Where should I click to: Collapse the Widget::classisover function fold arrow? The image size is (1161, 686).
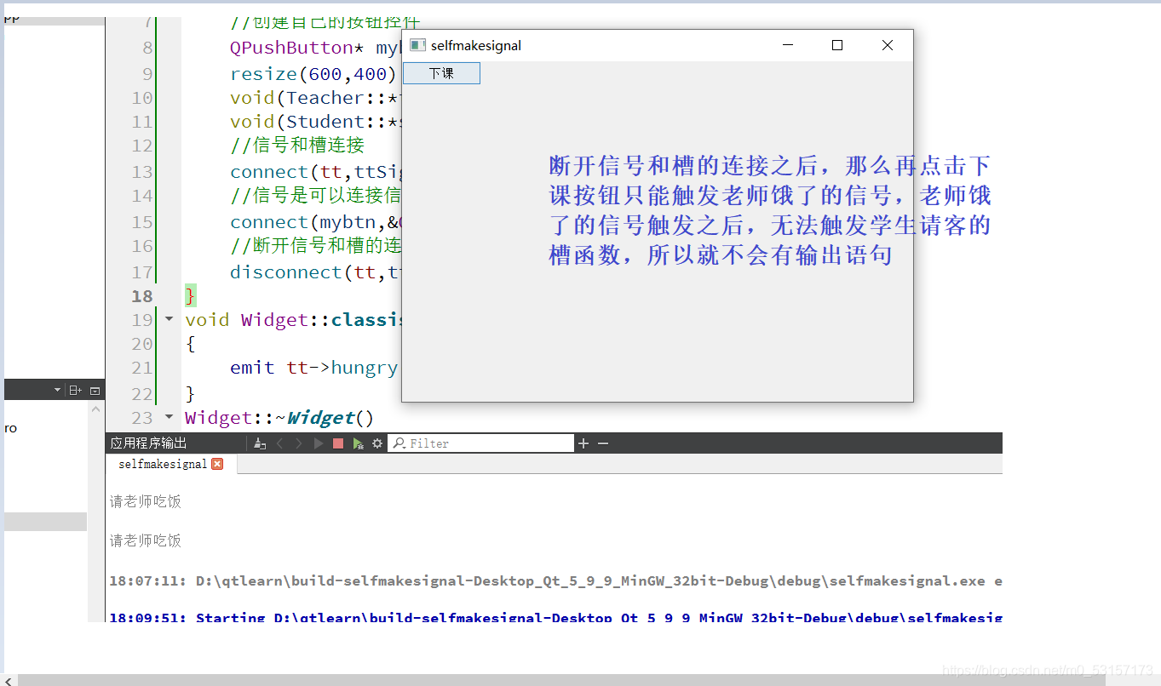pyautogui.click(x=169, y=319)
